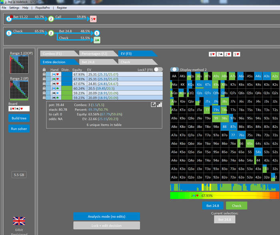Click EV value 20.5 (19.45/20.5)
Image resolution: width=280 pixels, height=235 pixels.
click(x=101, y=88)
